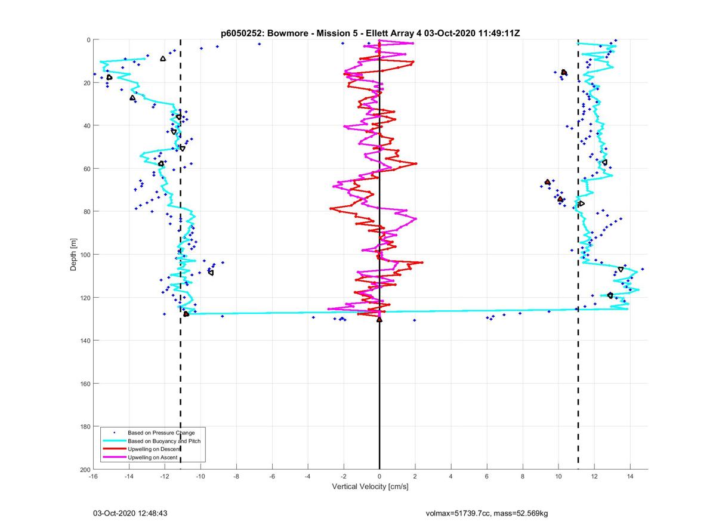Click the blue dot sample in the legend

click(x=114, y=432)
